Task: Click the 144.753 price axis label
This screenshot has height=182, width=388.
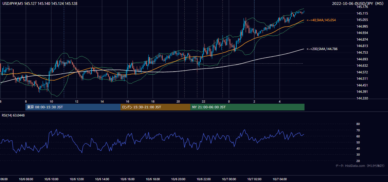Action: pos(362,52)
